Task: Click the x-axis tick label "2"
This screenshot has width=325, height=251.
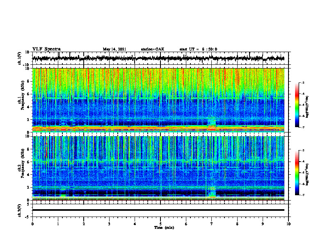Action: (x=84, y=224)
